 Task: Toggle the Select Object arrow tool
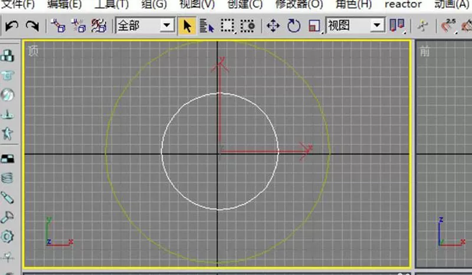[187, 26]
